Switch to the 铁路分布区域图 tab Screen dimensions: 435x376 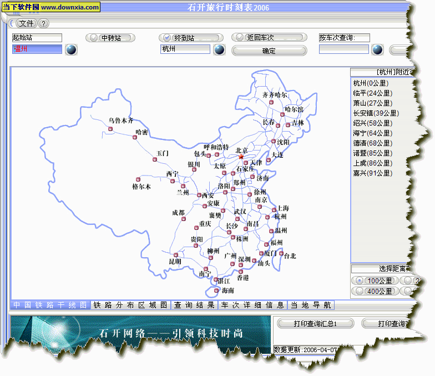coord(130,305)
